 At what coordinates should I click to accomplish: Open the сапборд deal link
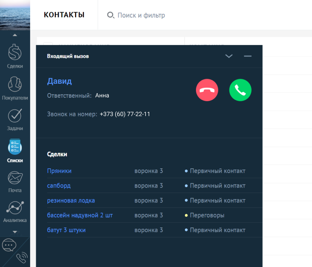click(59, 186)
